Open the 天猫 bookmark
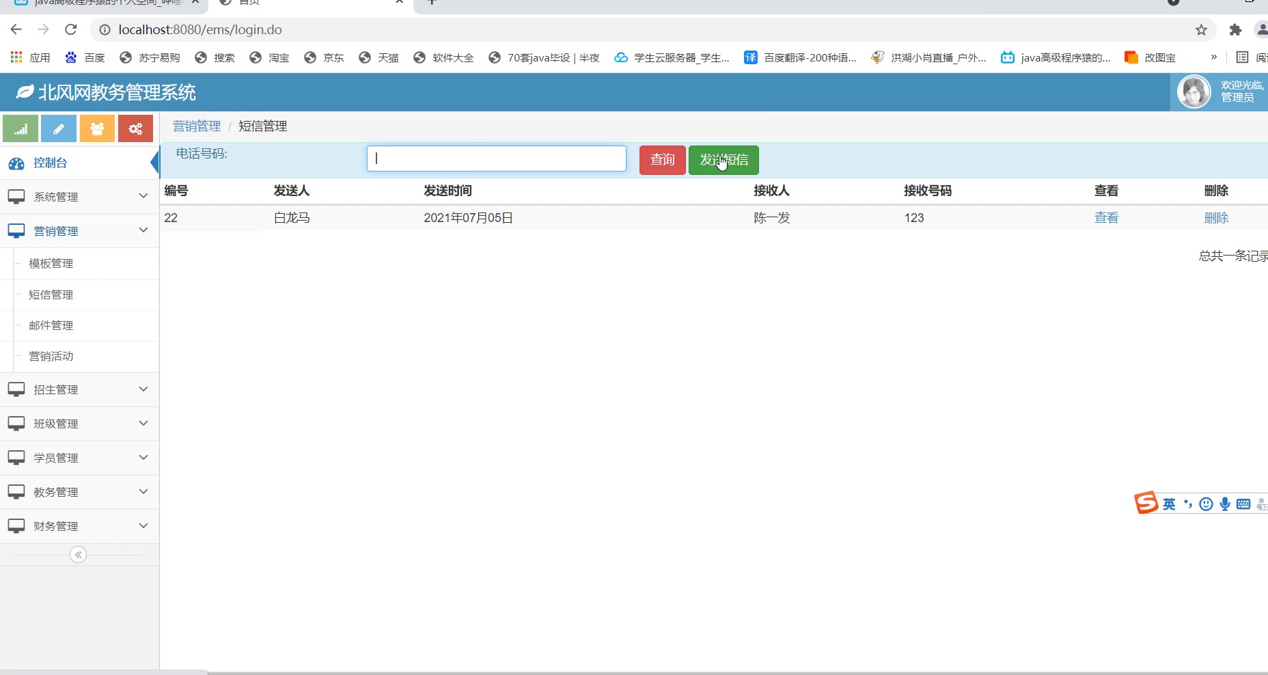Viewport: 1268px width, 675px height. click(378, 57)
